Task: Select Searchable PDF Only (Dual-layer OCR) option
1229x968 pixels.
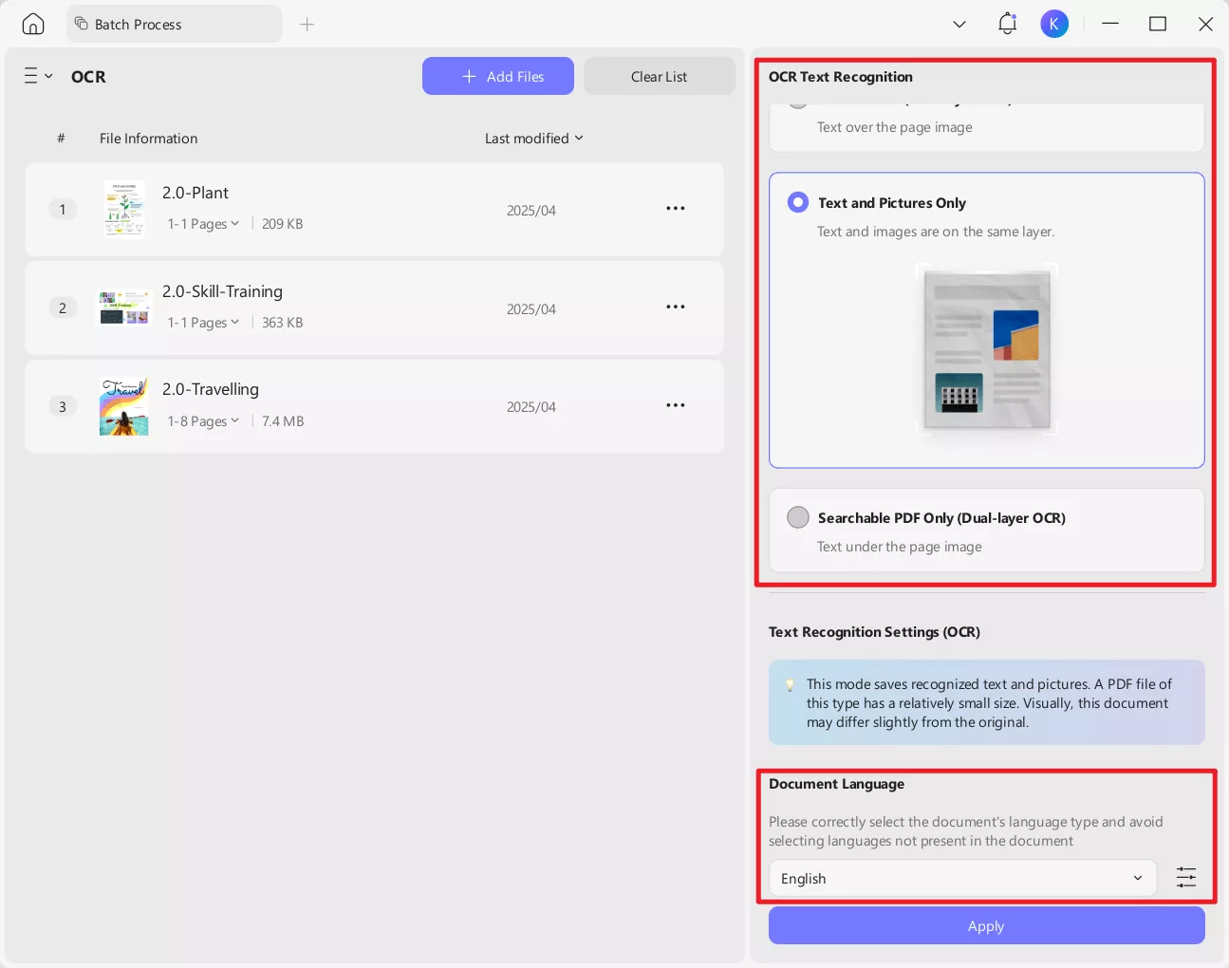Action: pyautogui.click(x=798, y=517)
